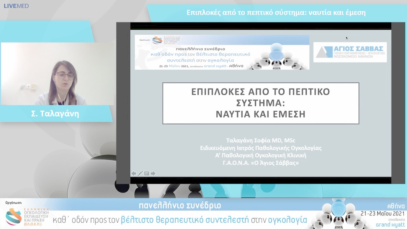This screenshot has width=407, height=229.
Task: Click the previous-slide arrow icon
Action: (x=134, y=173)
